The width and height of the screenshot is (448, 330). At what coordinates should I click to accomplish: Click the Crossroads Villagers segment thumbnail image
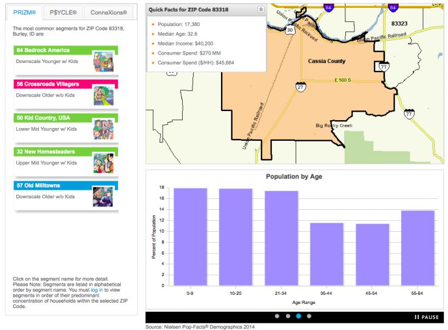pos(103,95)
